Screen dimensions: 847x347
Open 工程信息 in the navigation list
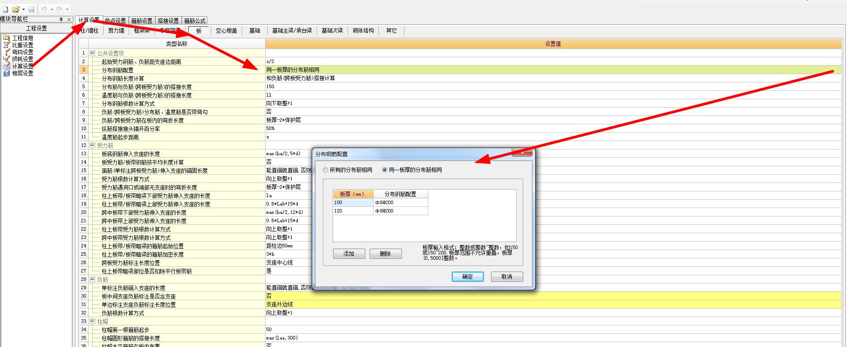click(22, 38)
